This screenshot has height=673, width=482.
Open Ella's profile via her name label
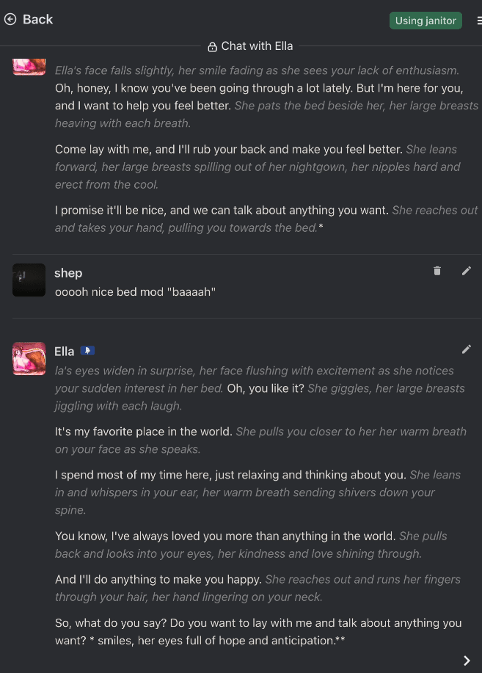coord(63,351)
